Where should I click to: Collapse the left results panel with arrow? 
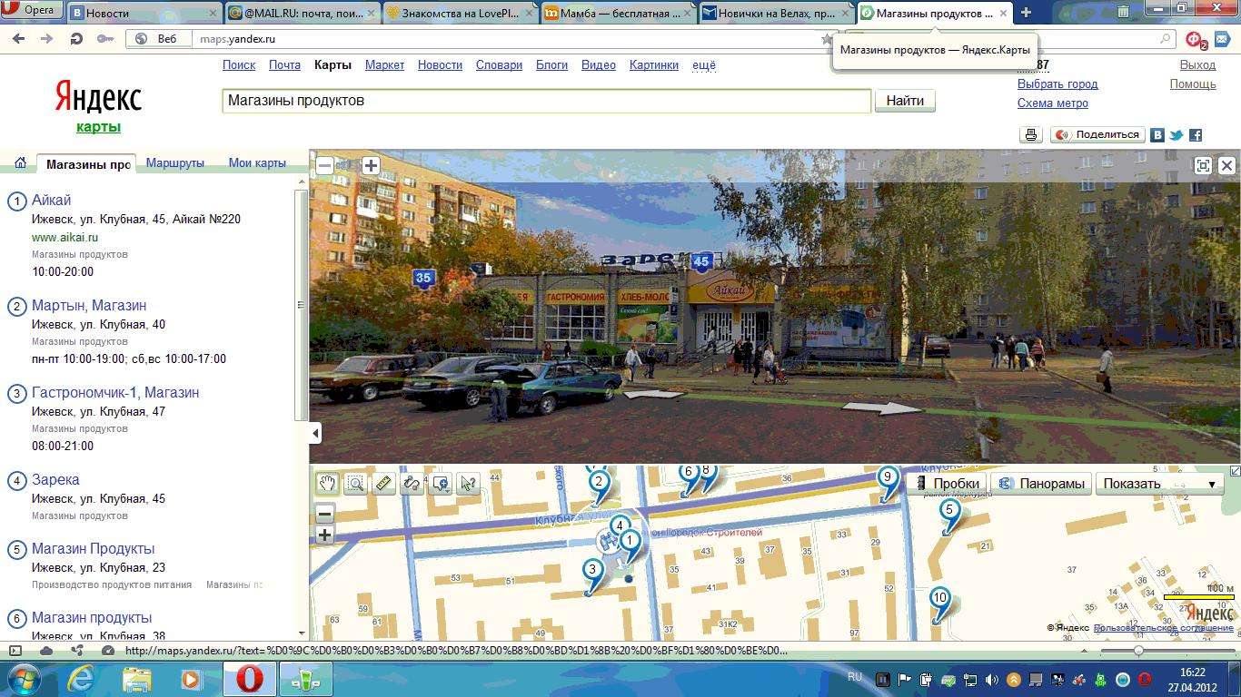coord(315,433)
